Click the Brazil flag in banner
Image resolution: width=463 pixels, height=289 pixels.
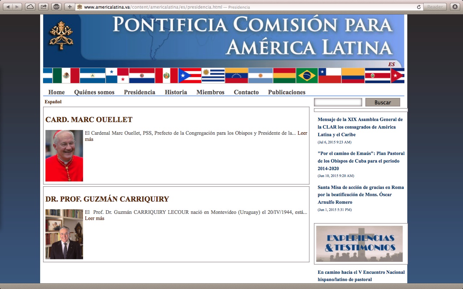click(307, 76)
